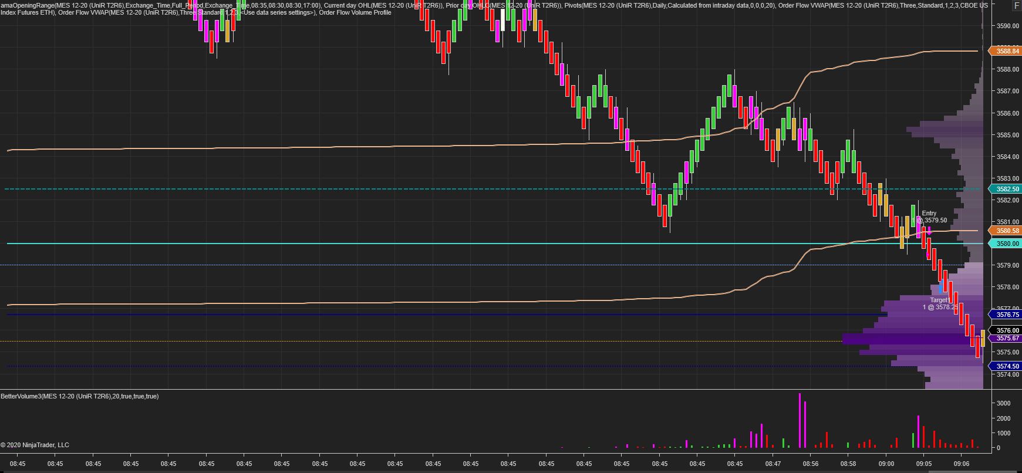
Task: Click the 08:56 time axis label
Action: (810, 464)
